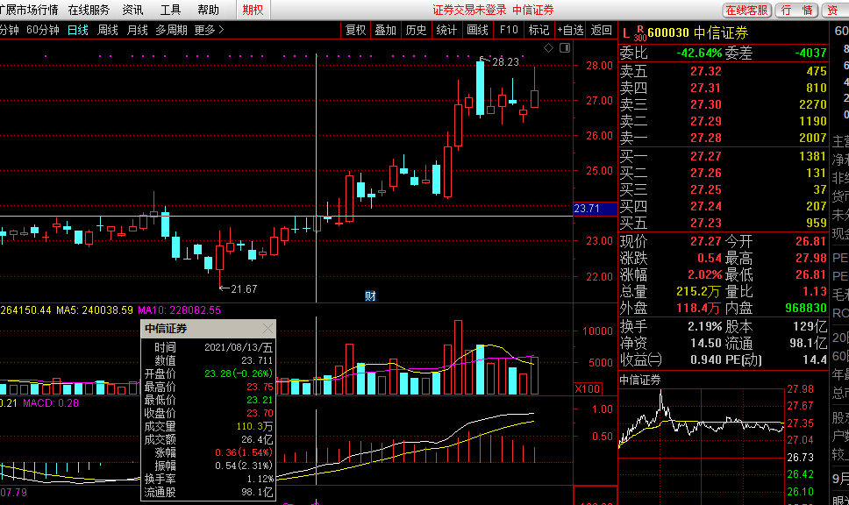This screenshot has height=505, width=849.
Task: Open the 历史 history view
Action: click(x=417, y=31)
